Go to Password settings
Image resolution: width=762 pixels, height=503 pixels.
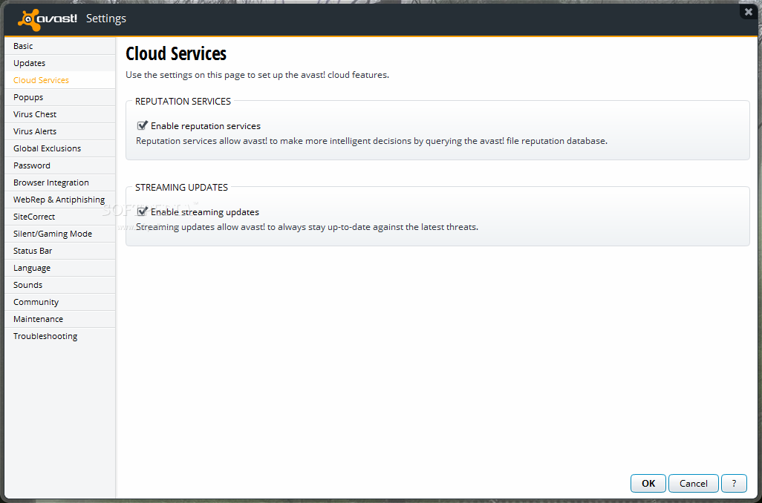pos(59,165)
